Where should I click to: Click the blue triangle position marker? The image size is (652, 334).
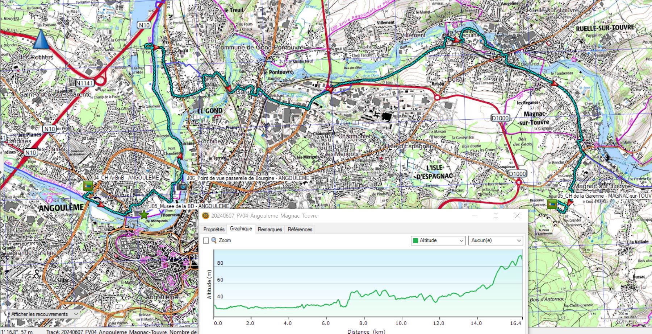(x=41, y=40)
